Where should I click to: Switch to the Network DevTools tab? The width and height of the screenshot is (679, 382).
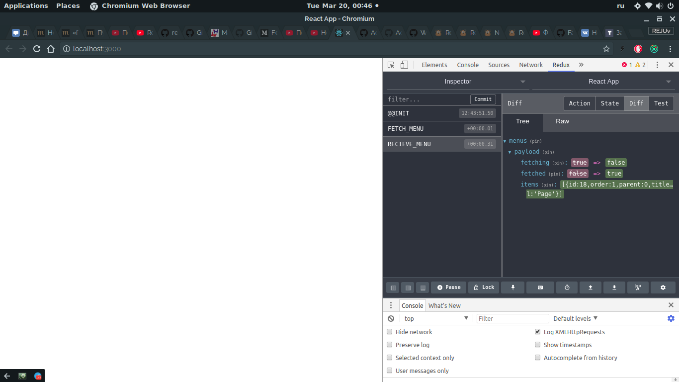pos(531,65)
